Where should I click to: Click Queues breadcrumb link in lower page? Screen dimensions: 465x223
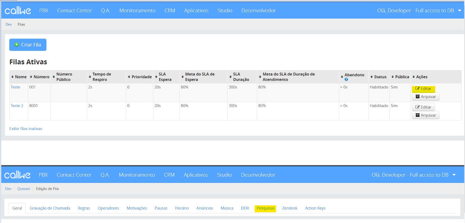click(24, 189)
